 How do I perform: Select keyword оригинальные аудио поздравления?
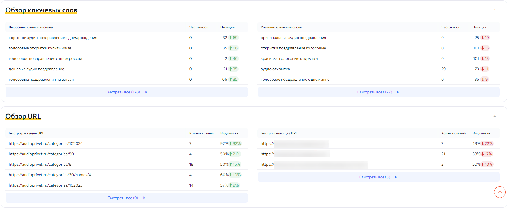(x=293, y=38)
